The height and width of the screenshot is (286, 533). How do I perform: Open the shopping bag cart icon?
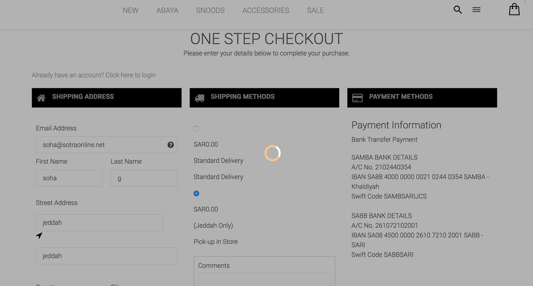pyautogui.click(x=514, y=10)
